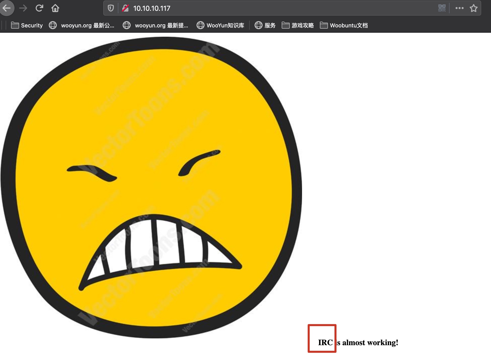Viewport: 491px width, 359px height.
Task: Click the 'IRC is almost working!' text
Action: point(358,343)
